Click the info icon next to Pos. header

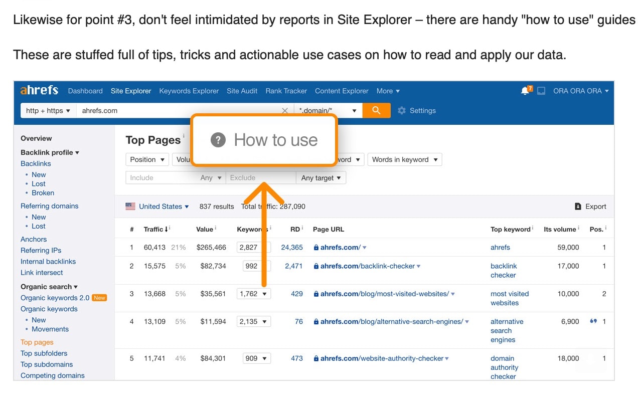coord(606,228)
